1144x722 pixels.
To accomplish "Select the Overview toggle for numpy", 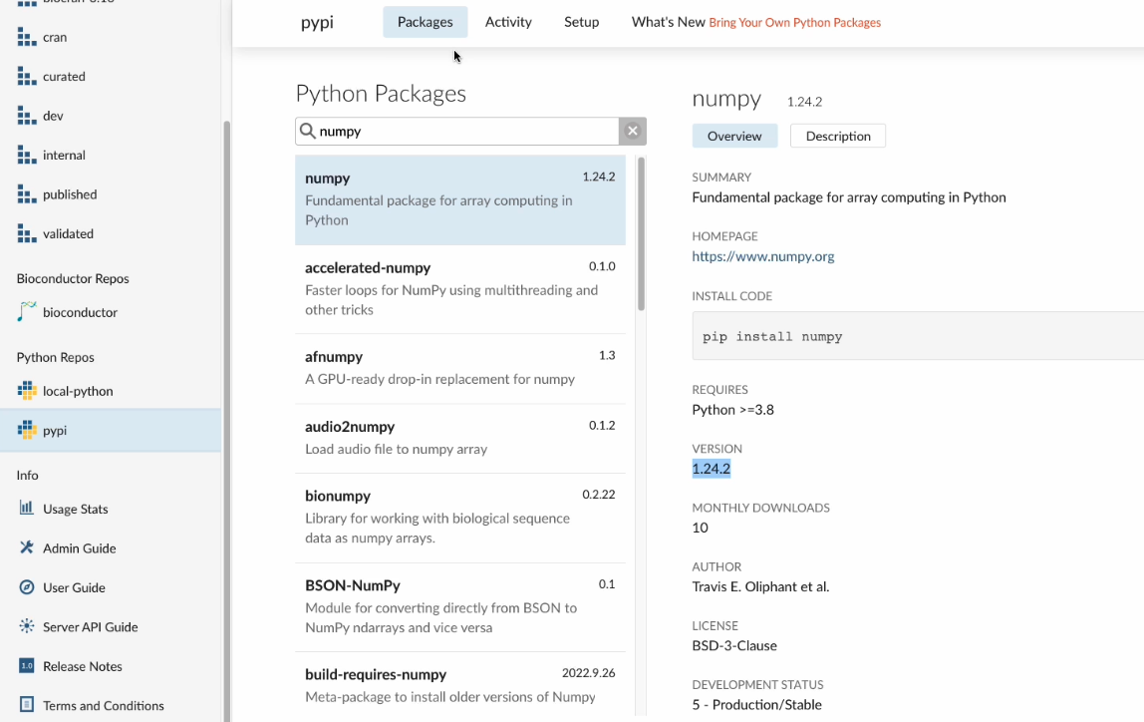I will [734, 135].
